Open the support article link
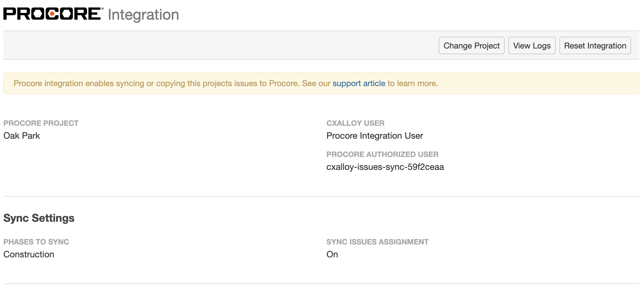The height and width of the screenshot is (295, 640). 359,83
